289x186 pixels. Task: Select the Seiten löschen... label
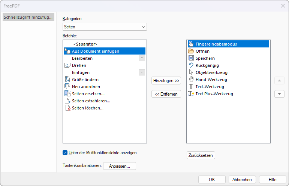[x=88, y=108]
